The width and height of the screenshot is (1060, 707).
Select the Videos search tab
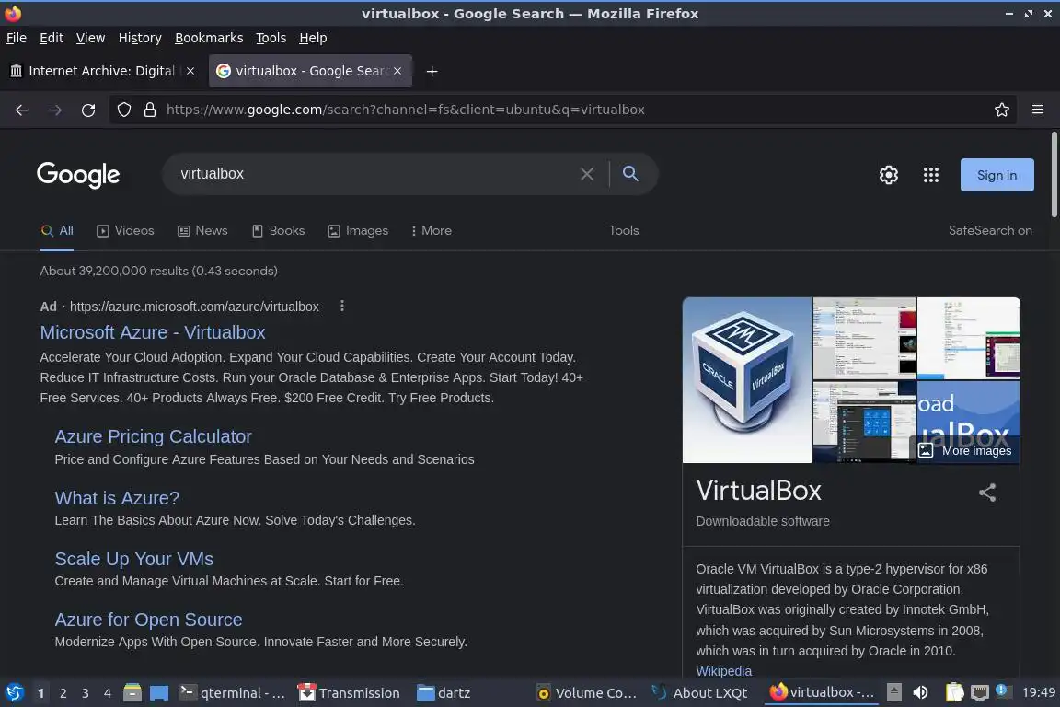point(126,231)
